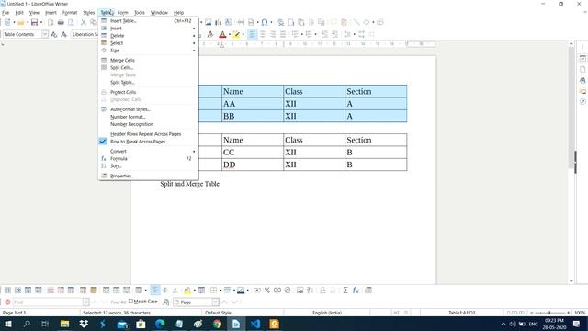Expand the Delete submenu in Table menu
The image size is (588, 331).
click(148, 36)
